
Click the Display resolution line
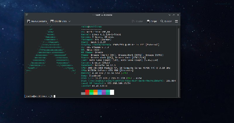coord(120,45)
